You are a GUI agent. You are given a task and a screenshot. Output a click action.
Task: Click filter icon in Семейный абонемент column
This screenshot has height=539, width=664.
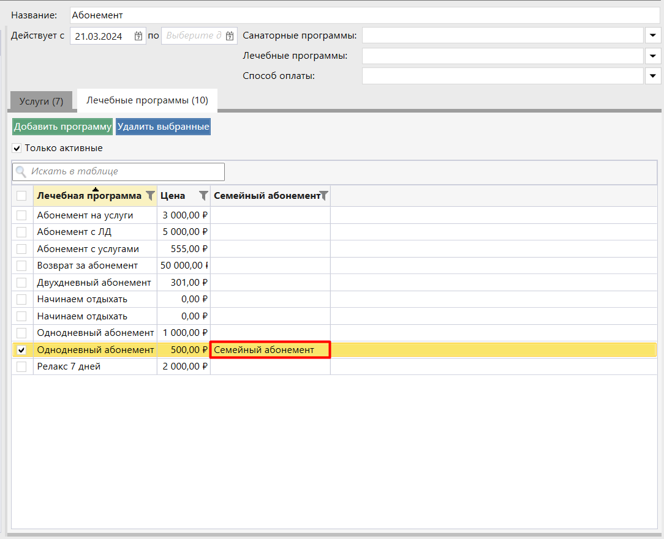324,196
